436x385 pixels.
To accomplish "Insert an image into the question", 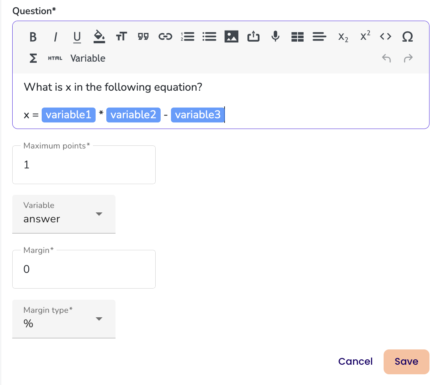I will (x=231, y=36).
